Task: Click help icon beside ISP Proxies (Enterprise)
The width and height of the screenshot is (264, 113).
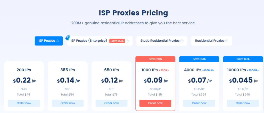Action: point(127,41)
